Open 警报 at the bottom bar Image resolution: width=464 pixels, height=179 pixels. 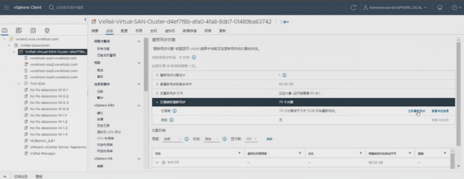tap(39, 176)
